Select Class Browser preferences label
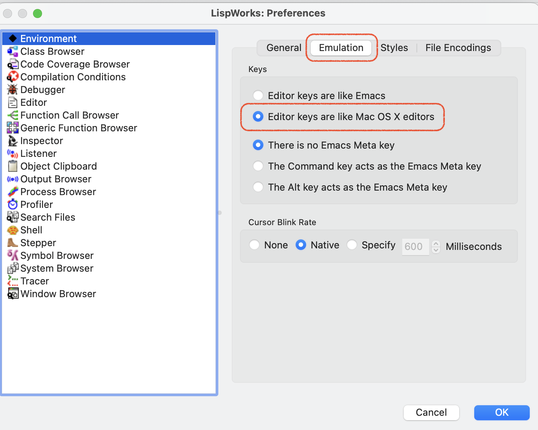538x430 pixels. 52,51
